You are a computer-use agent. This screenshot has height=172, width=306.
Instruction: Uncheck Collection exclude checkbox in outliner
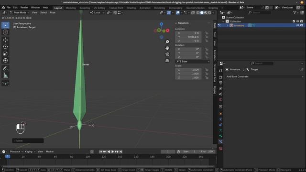[x=294, y=21]
